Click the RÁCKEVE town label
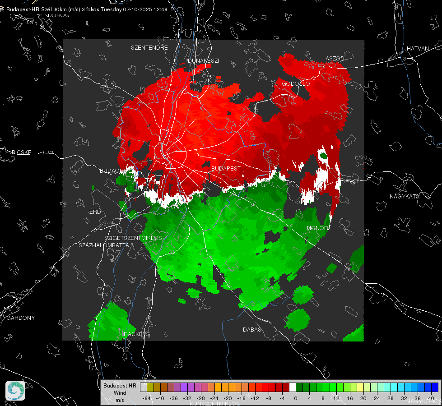The height and width of the screenshot is (406, 442). click(x=137, y=334)
